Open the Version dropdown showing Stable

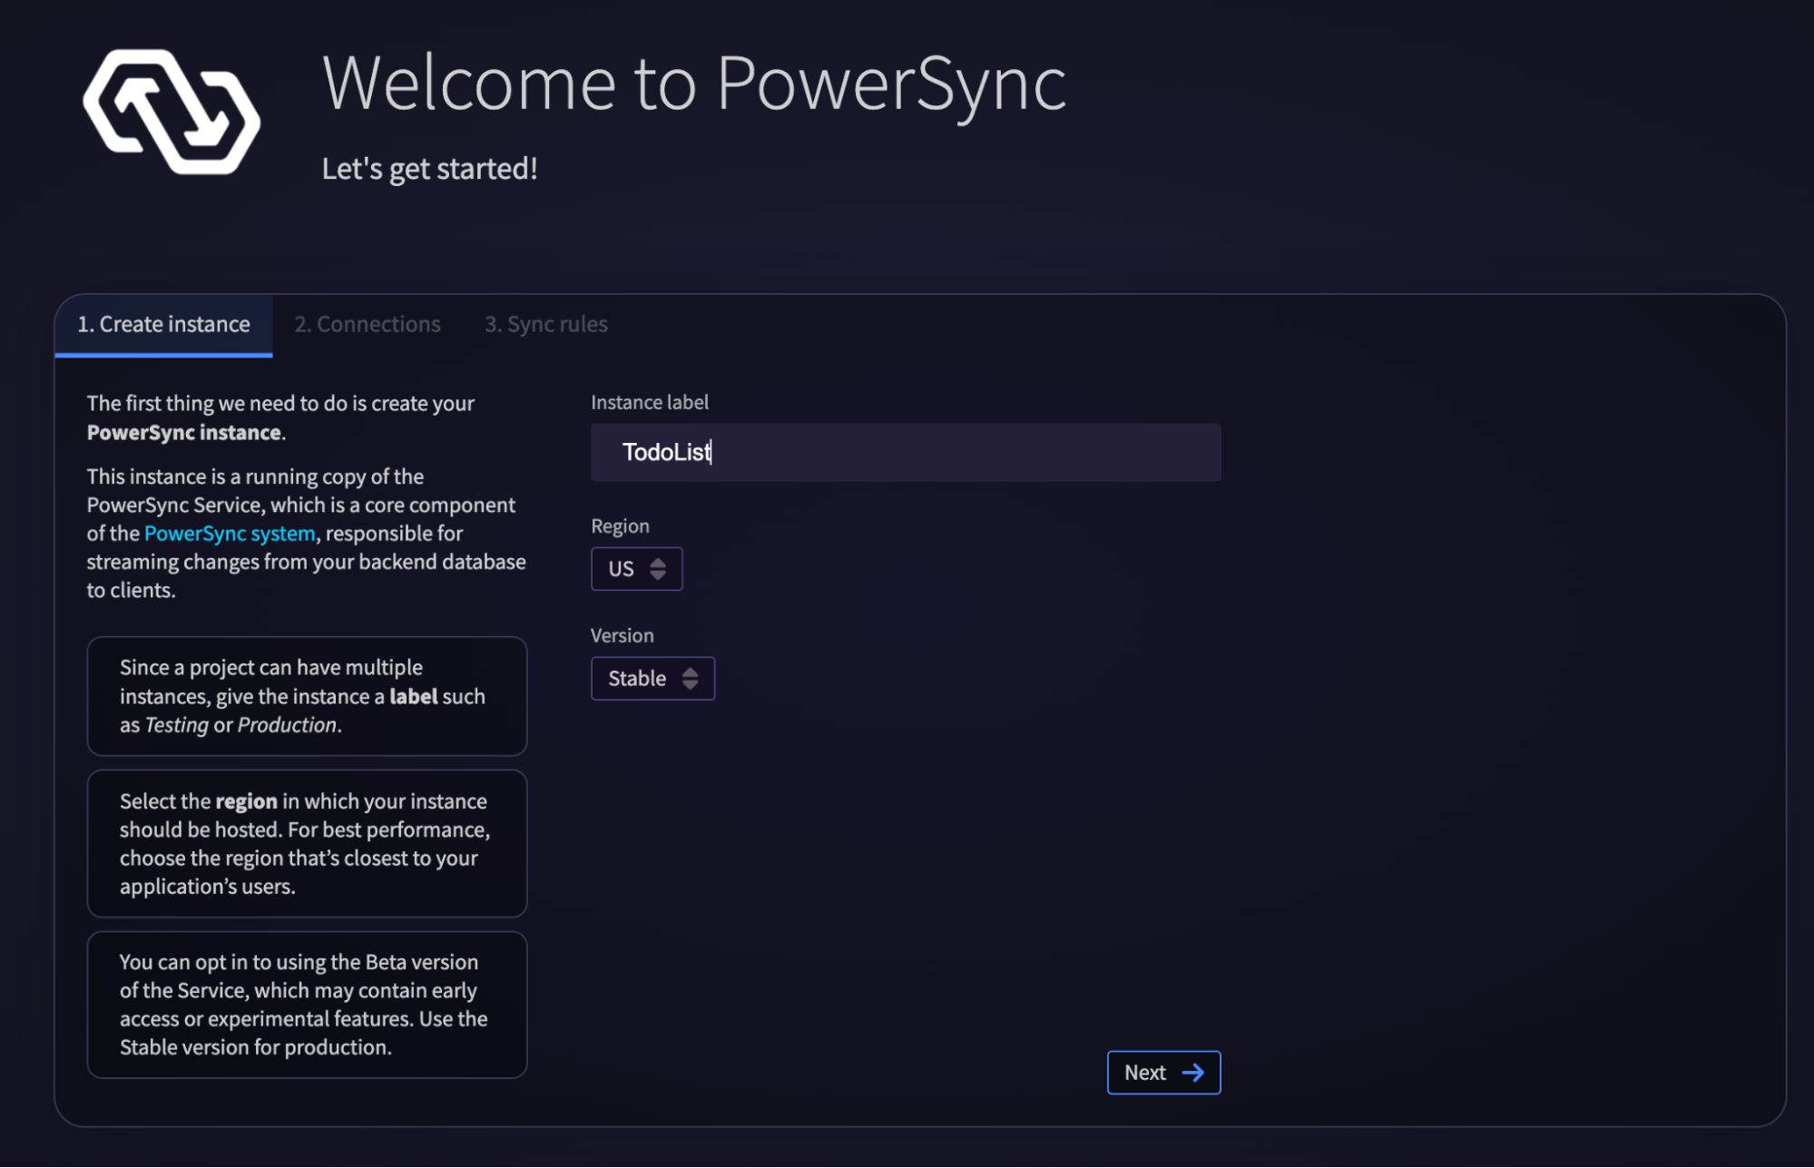pos(652,679)
